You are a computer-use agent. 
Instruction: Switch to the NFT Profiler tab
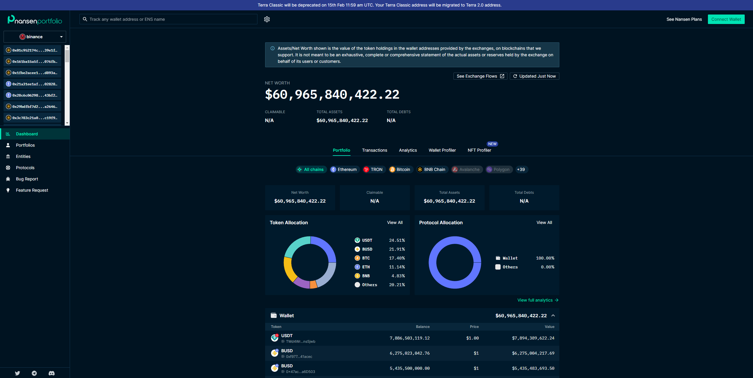[479, 150]
